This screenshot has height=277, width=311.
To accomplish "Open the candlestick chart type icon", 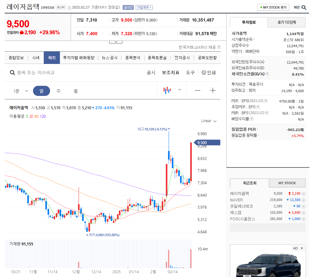I will click(x=167, y=90).
